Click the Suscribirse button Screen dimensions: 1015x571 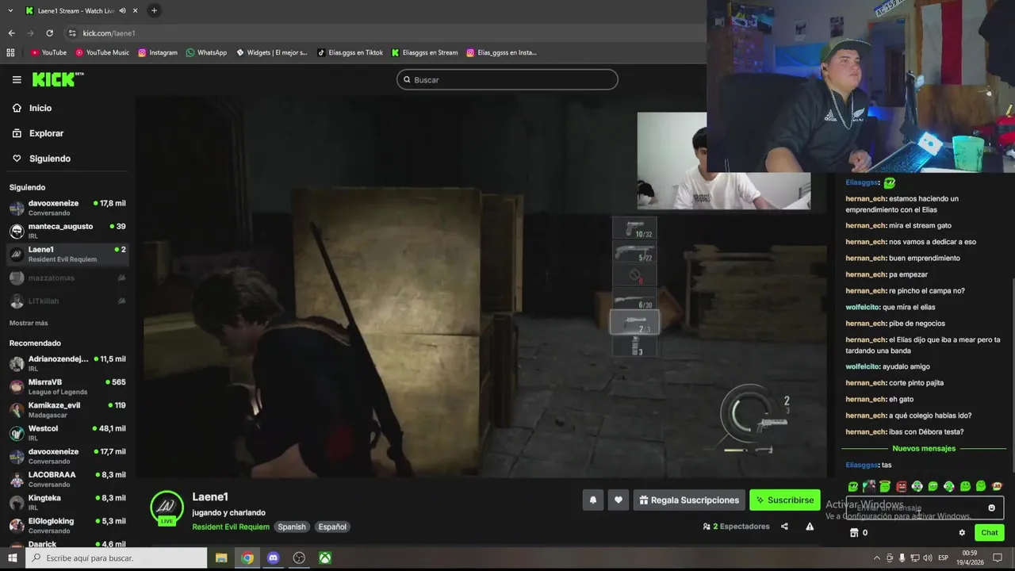click(x=785, y=500)
